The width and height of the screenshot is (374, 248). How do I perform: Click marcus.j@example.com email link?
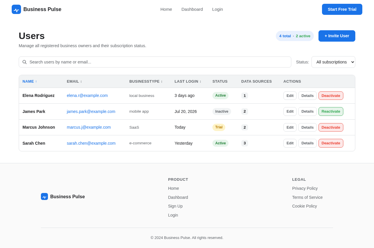(x=89, y=127)
